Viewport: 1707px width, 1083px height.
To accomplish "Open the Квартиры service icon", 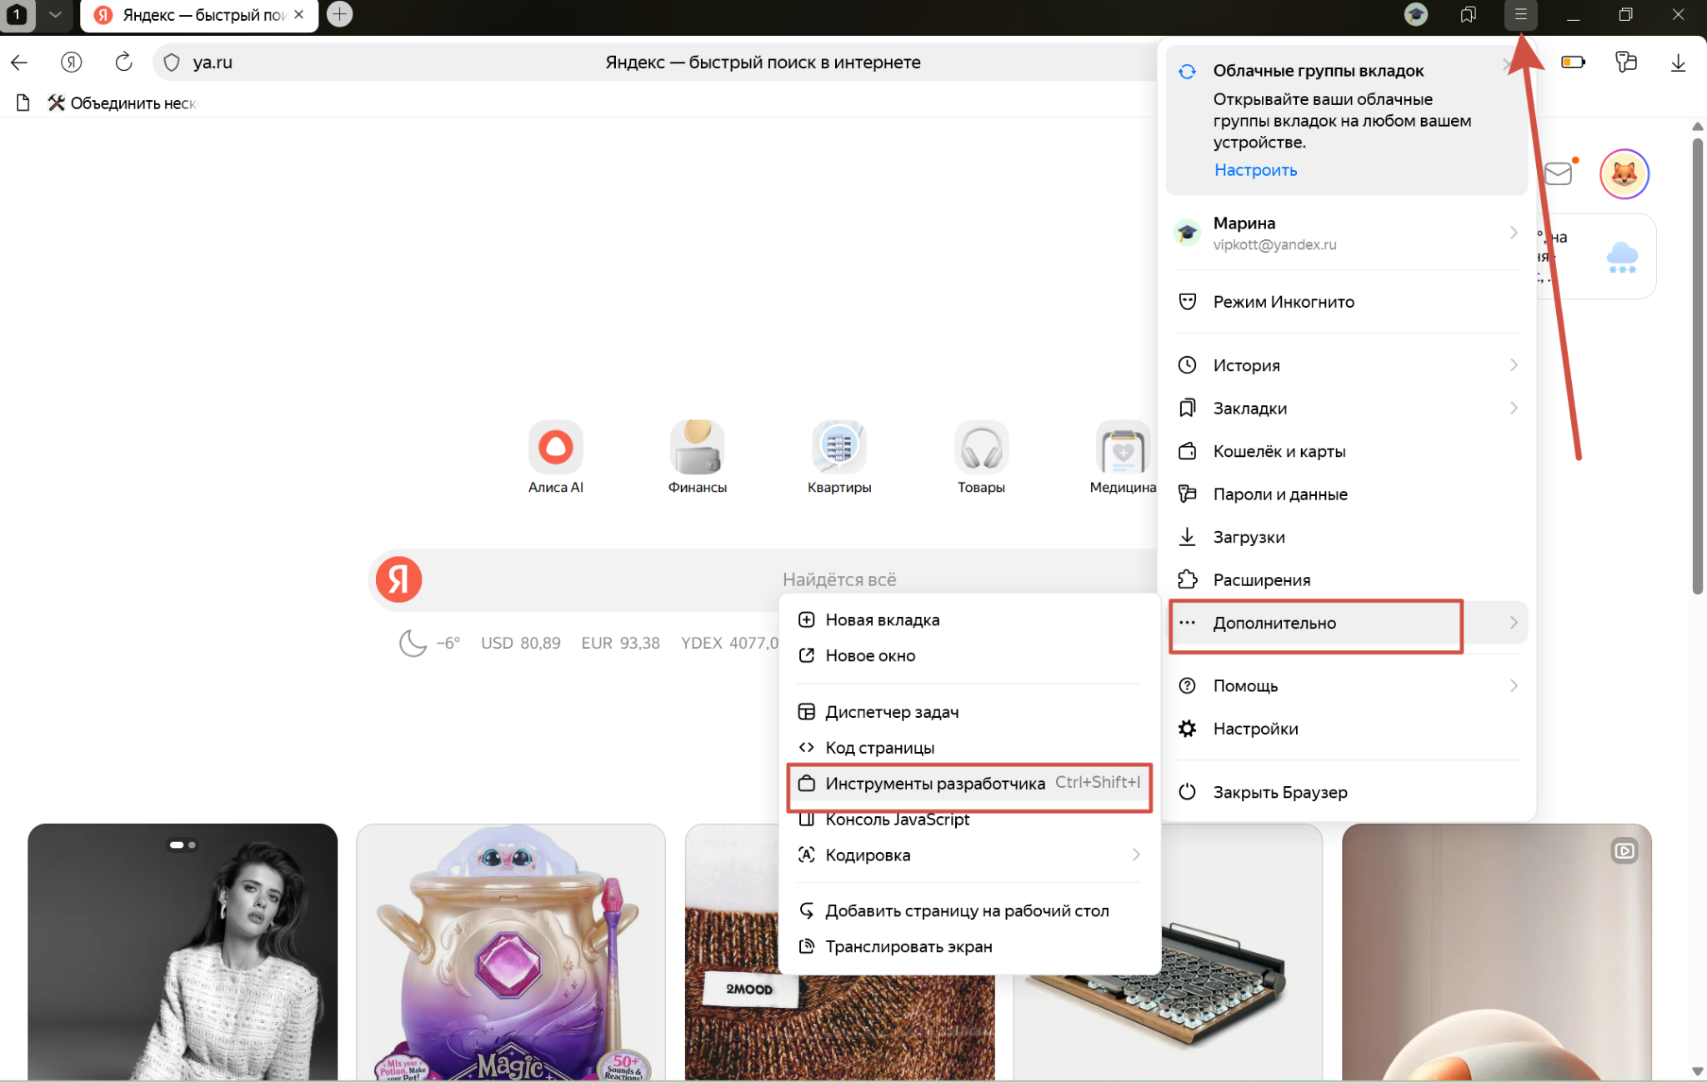I will tap(838, 447).
